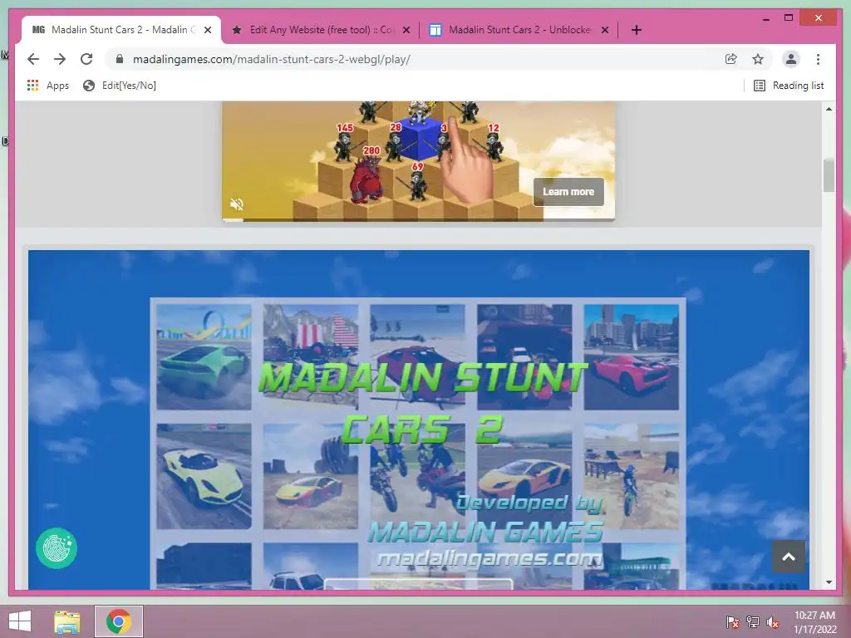Open Windows Start menu

tap(20, 621)
